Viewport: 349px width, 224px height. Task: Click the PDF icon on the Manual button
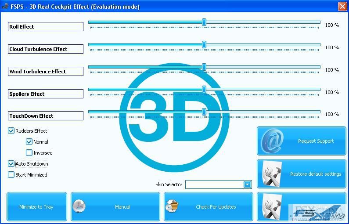79,206
